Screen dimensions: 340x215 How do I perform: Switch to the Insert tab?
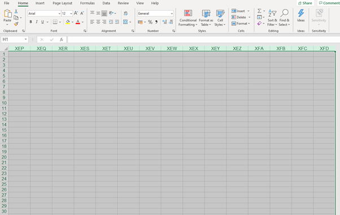40,3
